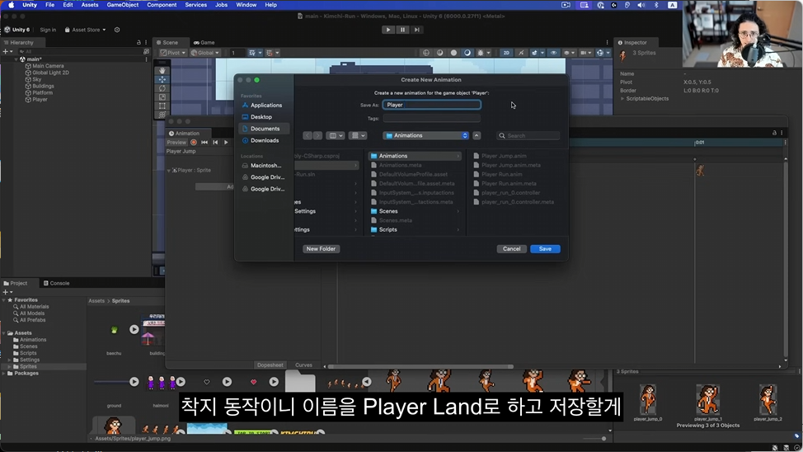Click the macOS volume icon
This screenshot has width=803, height=452.
pyautogui.click(x=641, y=5)
